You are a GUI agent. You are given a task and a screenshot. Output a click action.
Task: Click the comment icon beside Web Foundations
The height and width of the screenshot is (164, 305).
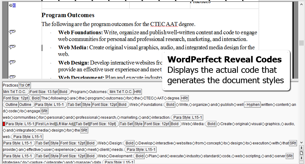pyautogui.click(x=12, y=32)
